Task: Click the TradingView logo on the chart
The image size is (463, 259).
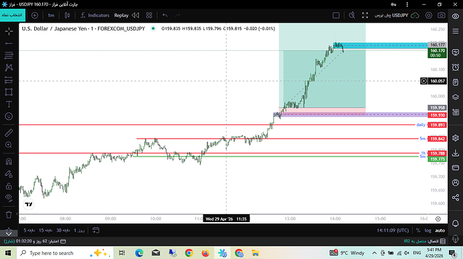Action: [x=29, y=204]
